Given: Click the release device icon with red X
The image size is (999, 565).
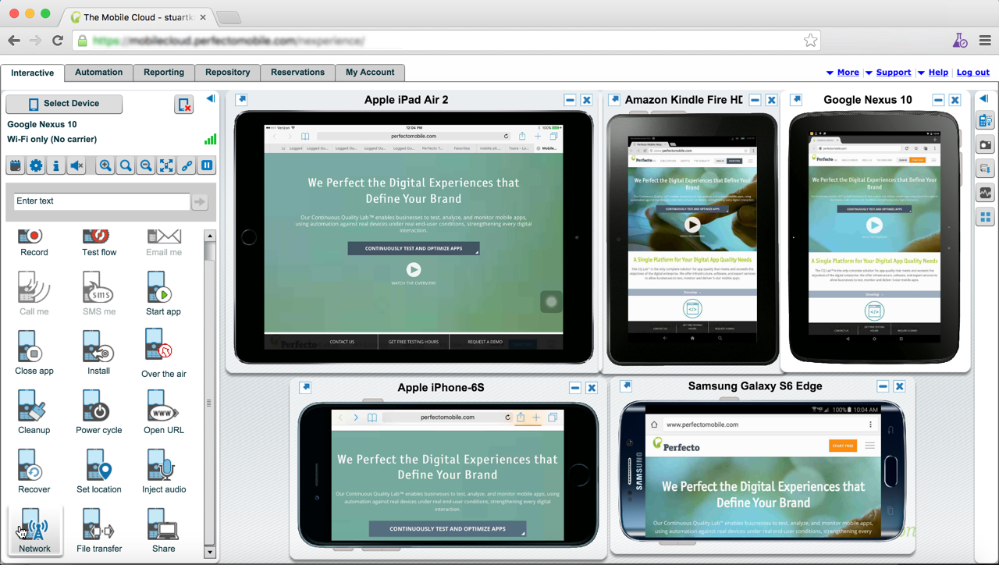Looking at the screenshot, I should tap(183, 105).
